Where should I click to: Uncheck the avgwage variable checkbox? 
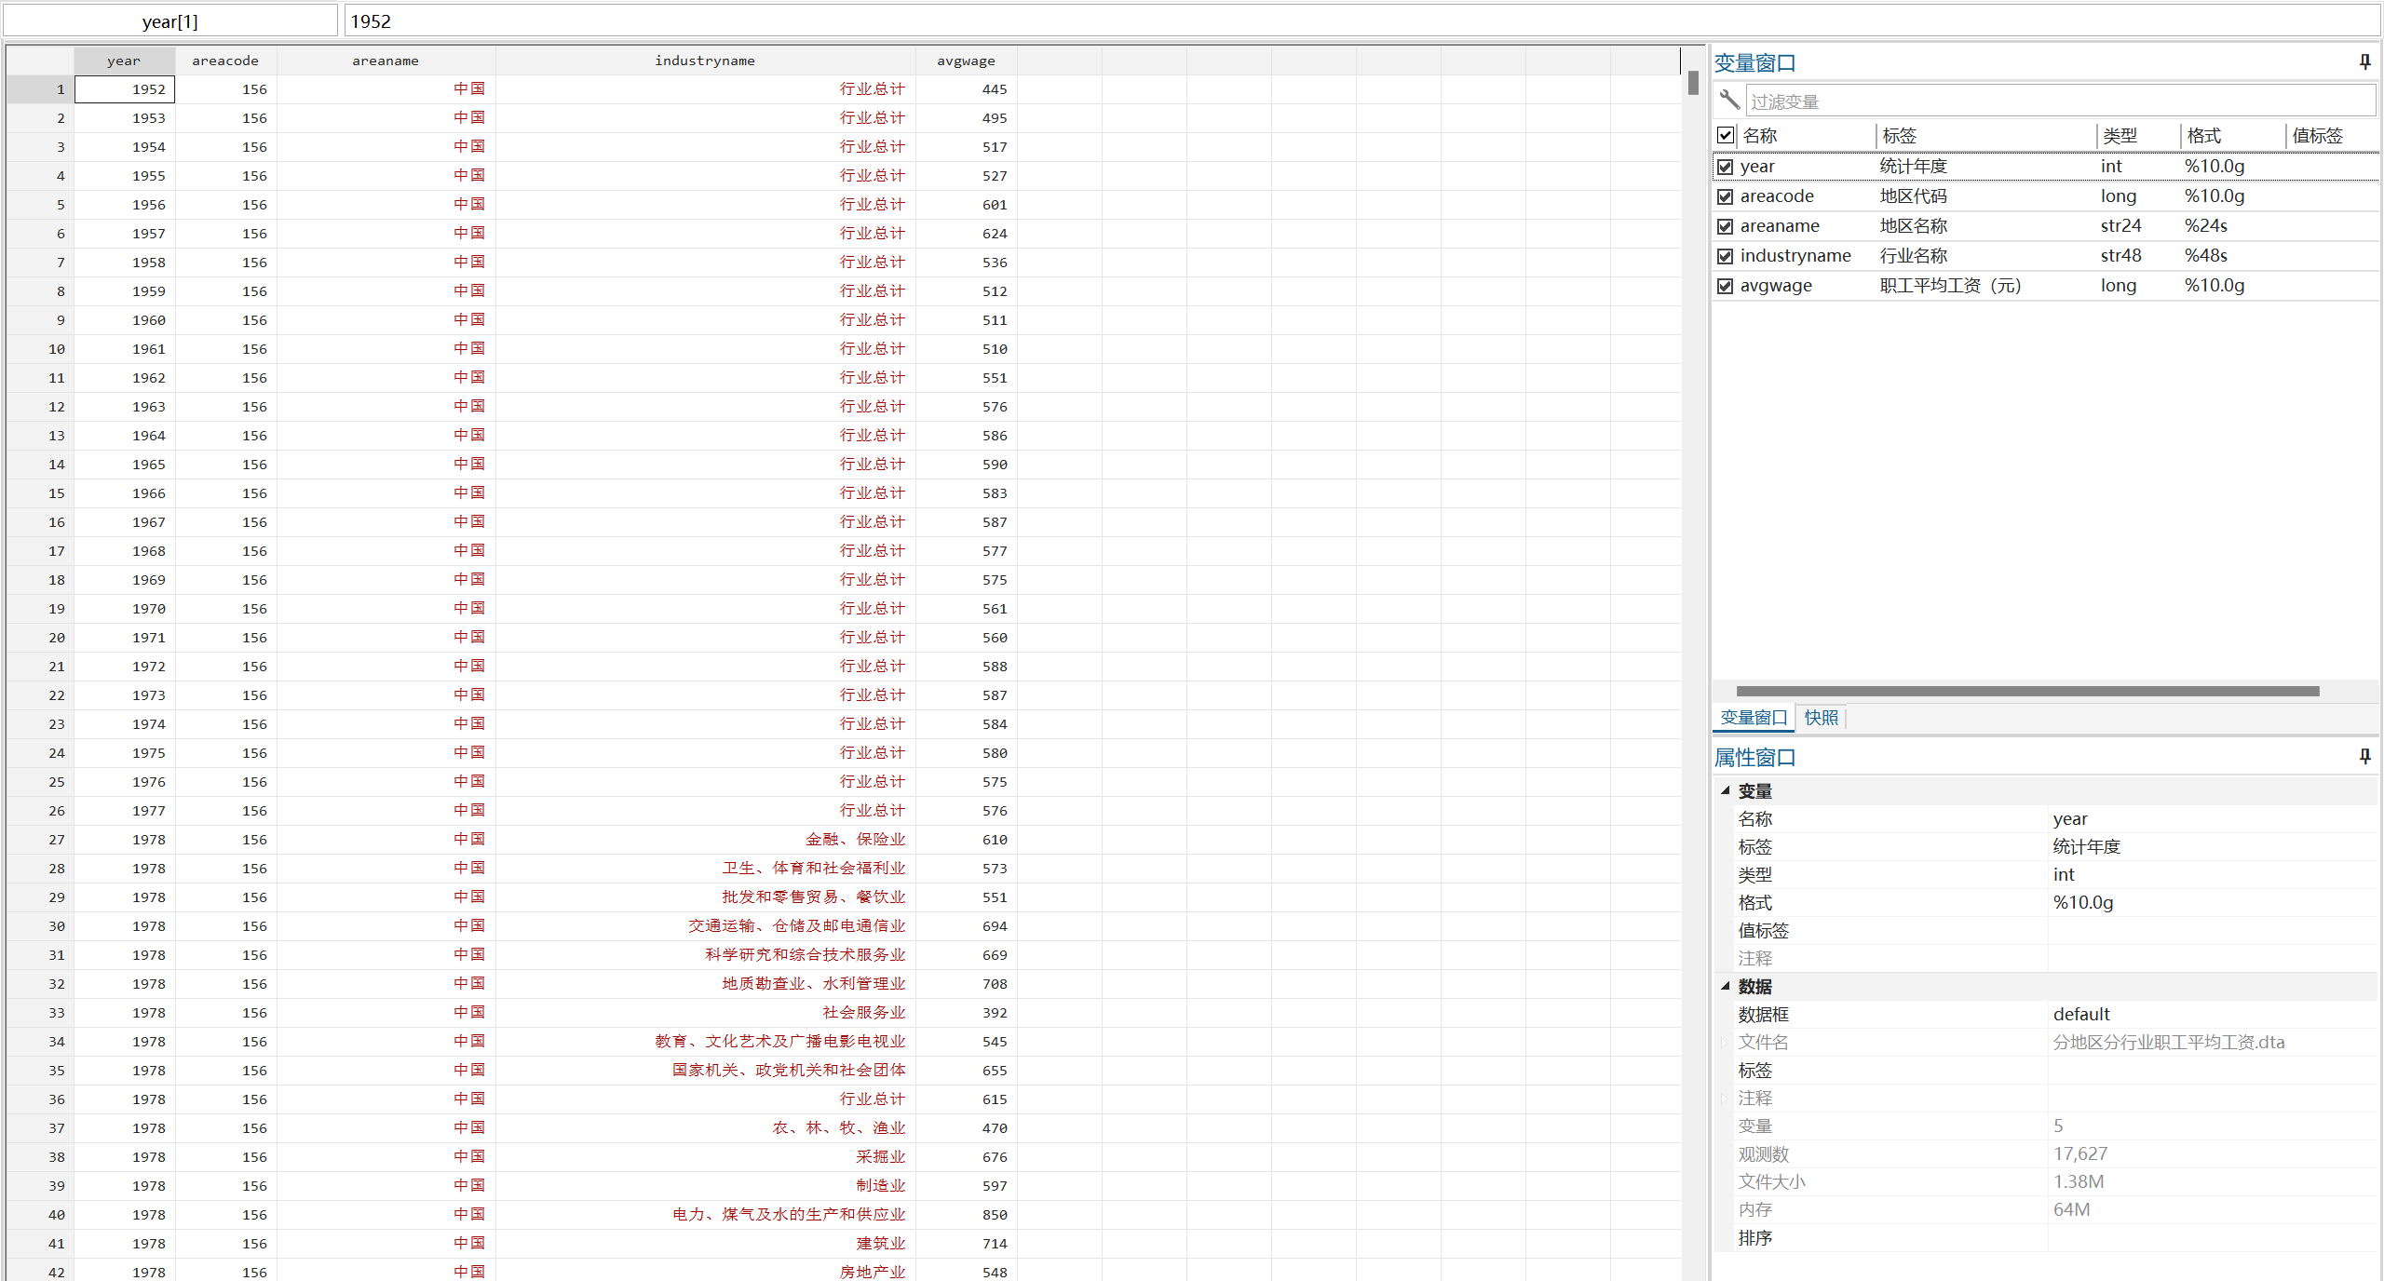[1726, 286]
